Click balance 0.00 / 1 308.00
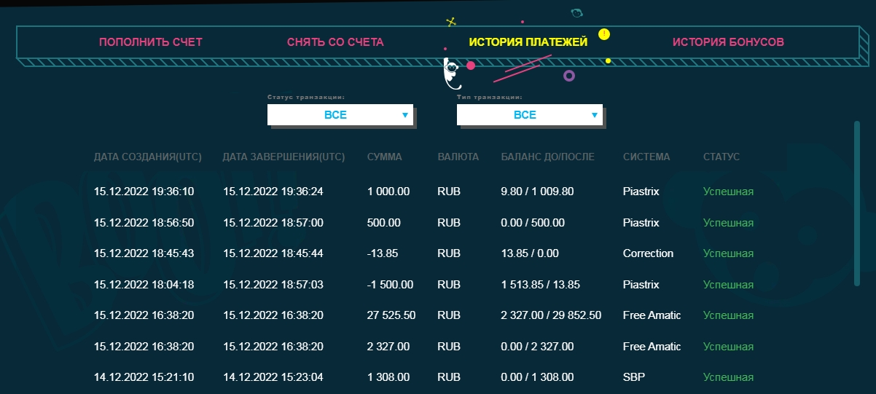Image resolution: width=876 pixels, height=394 pixels. coord(538,377)
